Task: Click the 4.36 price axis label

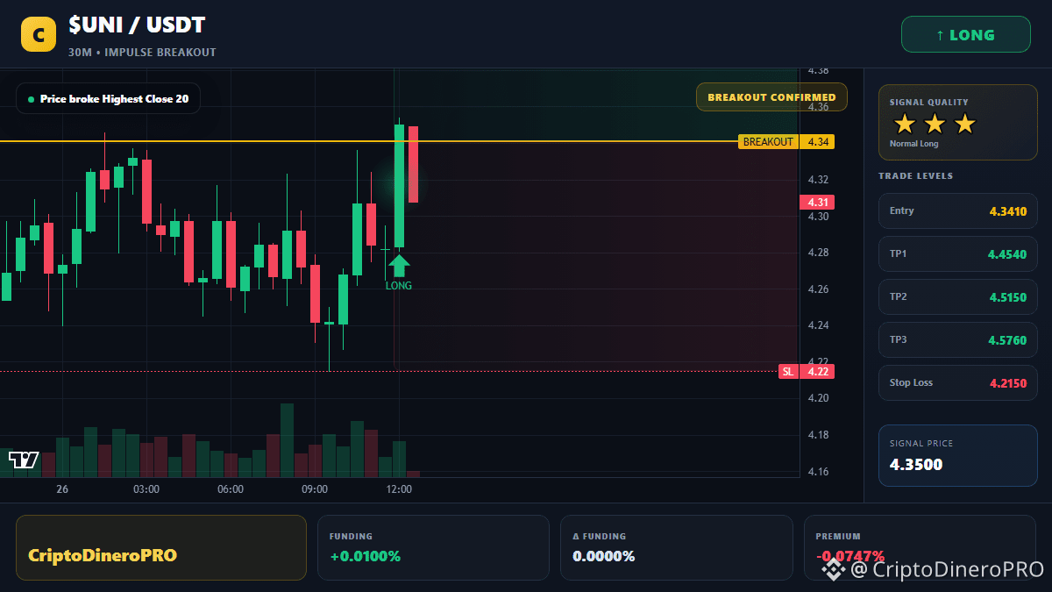Action: pos(818,107)
